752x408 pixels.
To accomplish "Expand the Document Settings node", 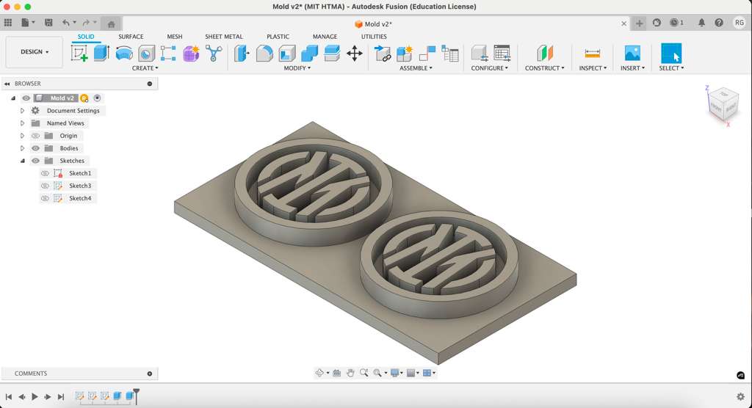I will pos(22,110).
